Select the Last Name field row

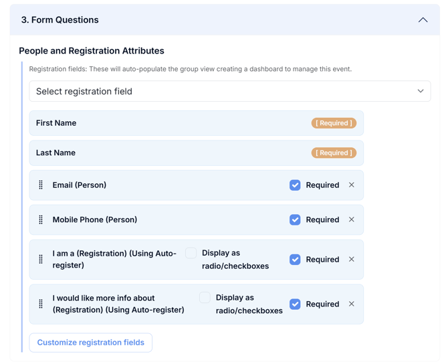click(x=197, y=153)
